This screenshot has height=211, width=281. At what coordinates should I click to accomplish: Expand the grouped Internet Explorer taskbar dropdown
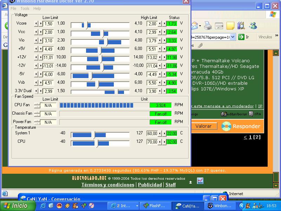pos(137,206)
